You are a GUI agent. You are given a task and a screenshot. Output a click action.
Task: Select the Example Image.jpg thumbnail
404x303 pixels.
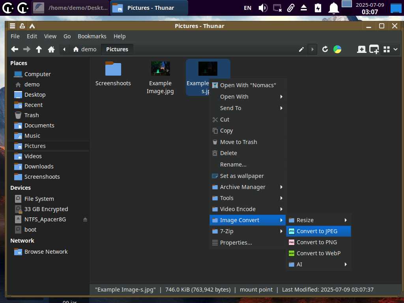pos(160,69)
